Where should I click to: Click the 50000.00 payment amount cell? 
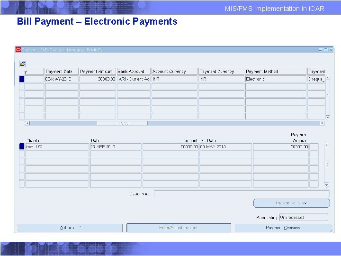coord(98,79)
